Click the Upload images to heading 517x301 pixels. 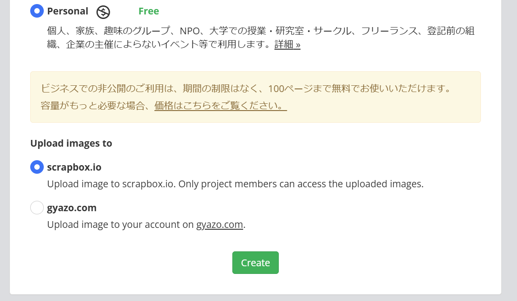pyautogui.click(x=71, y=144)
